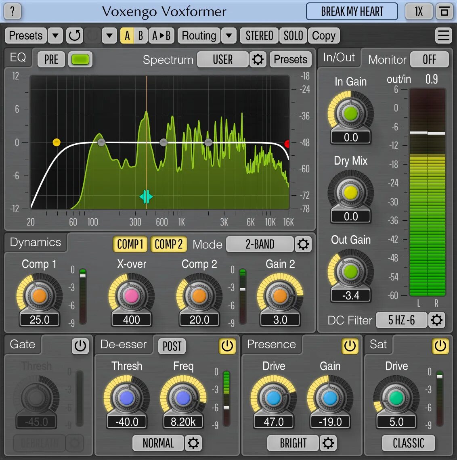Click the STEREO channel group tab
Viewport: 457px width, 460px height.
[x=259, y=36]
